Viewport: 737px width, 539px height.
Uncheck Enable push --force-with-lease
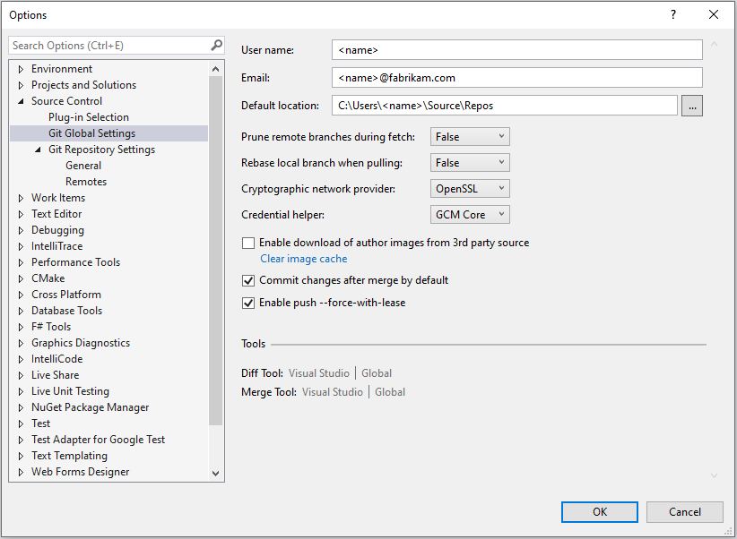click(x=247, y=303)
